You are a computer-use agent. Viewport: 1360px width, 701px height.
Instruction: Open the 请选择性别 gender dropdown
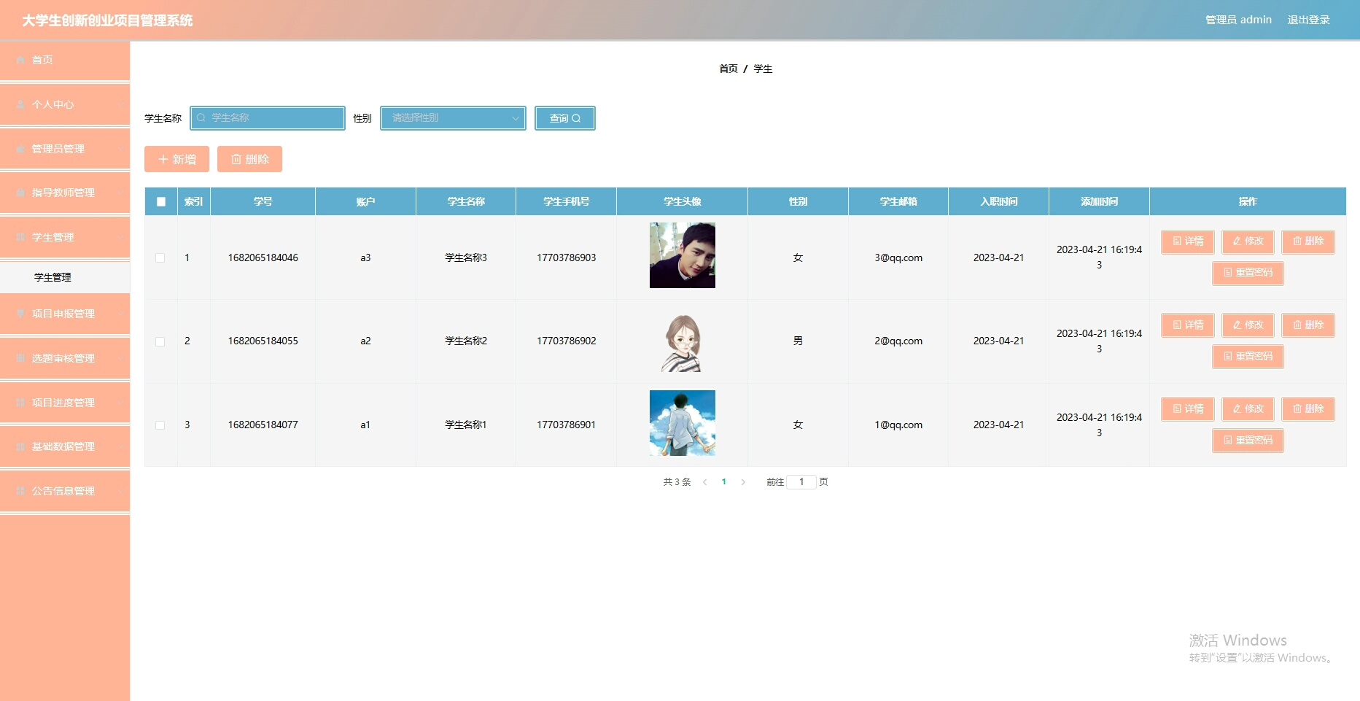click(x=453, y=118)
